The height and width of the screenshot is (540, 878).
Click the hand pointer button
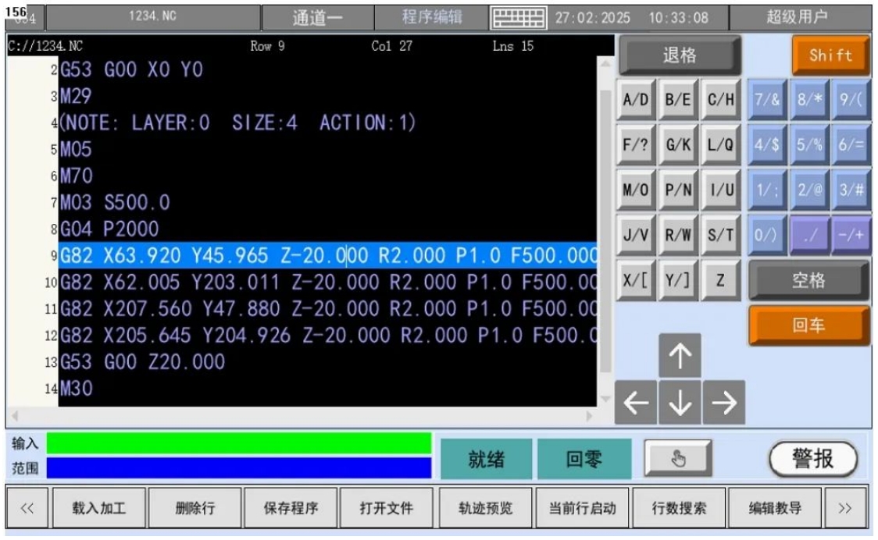678,459
